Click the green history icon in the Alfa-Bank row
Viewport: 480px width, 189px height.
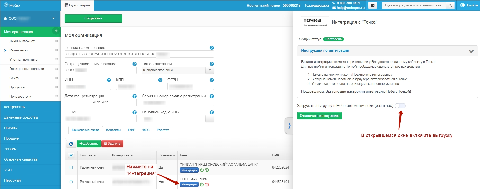coord(207,170)
